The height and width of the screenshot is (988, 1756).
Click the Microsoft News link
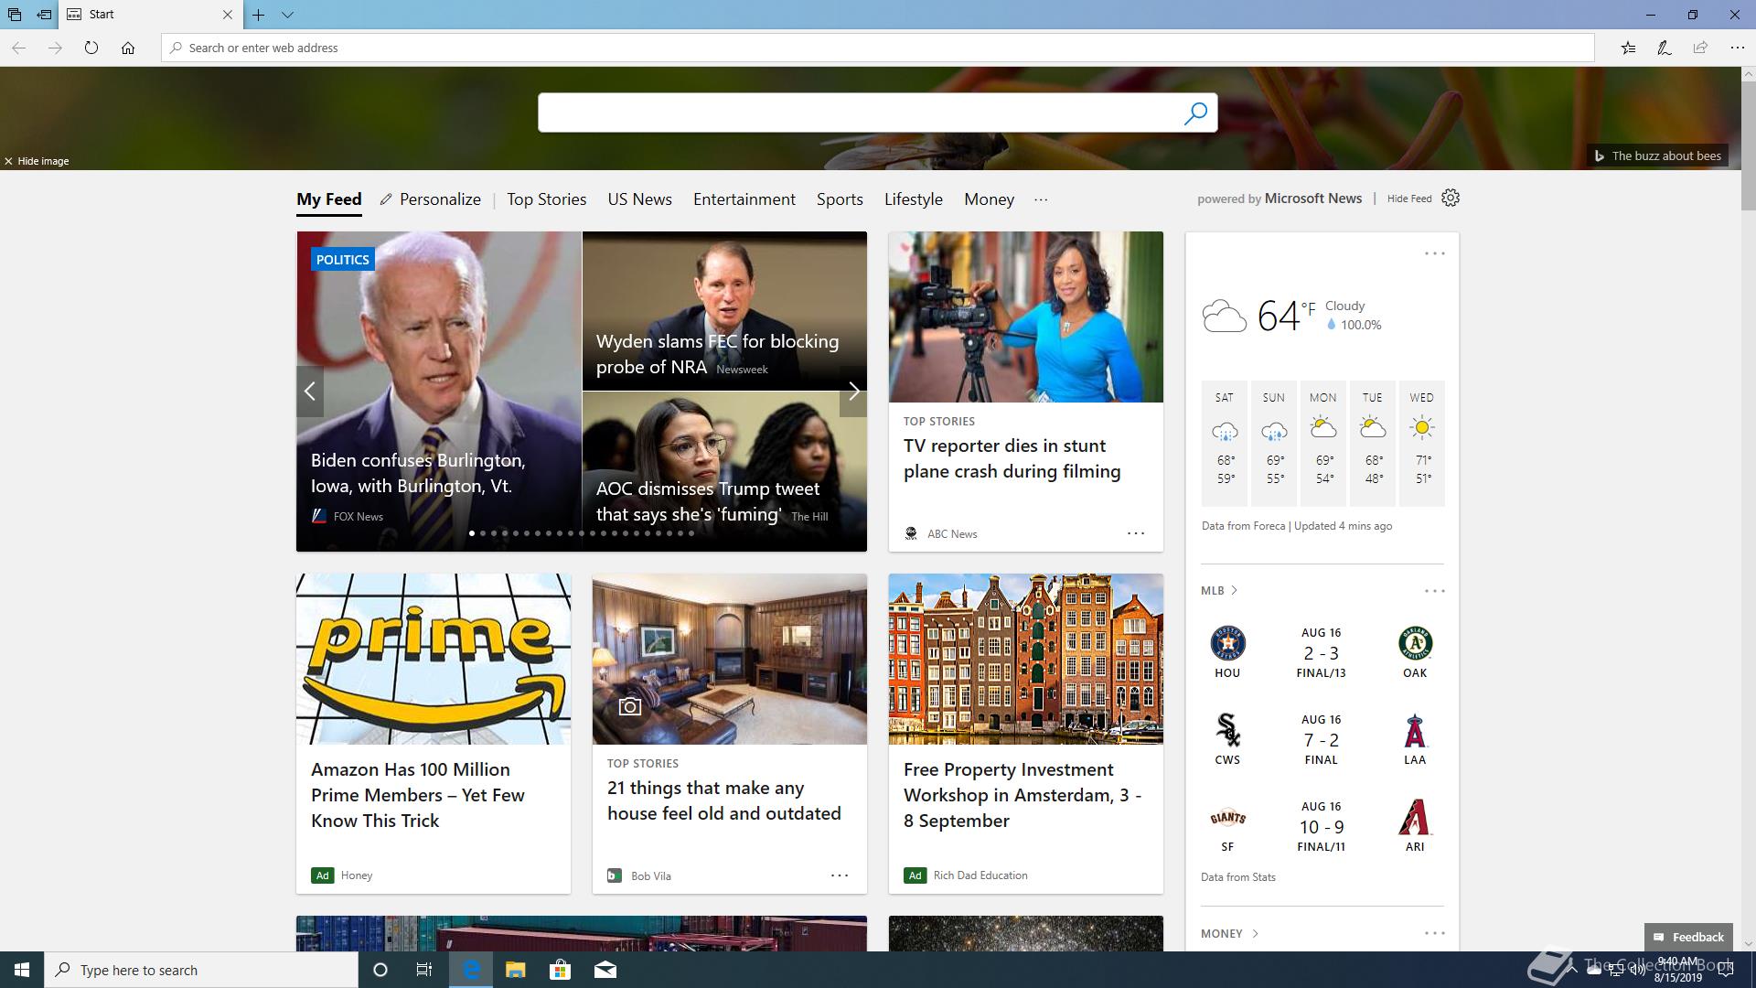1312,199
